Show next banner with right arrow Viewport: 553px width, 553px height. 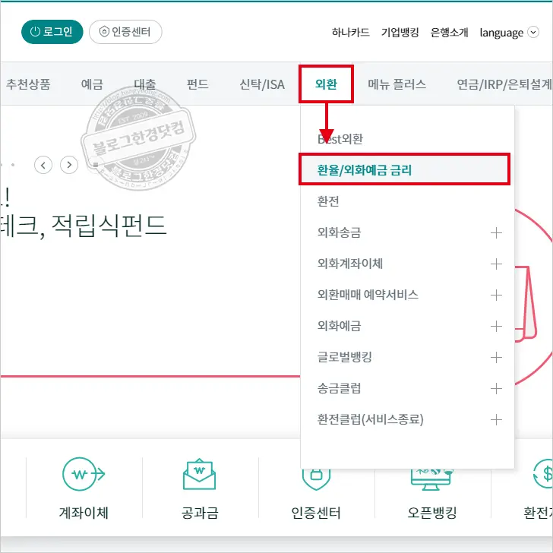tap(69, 165)
